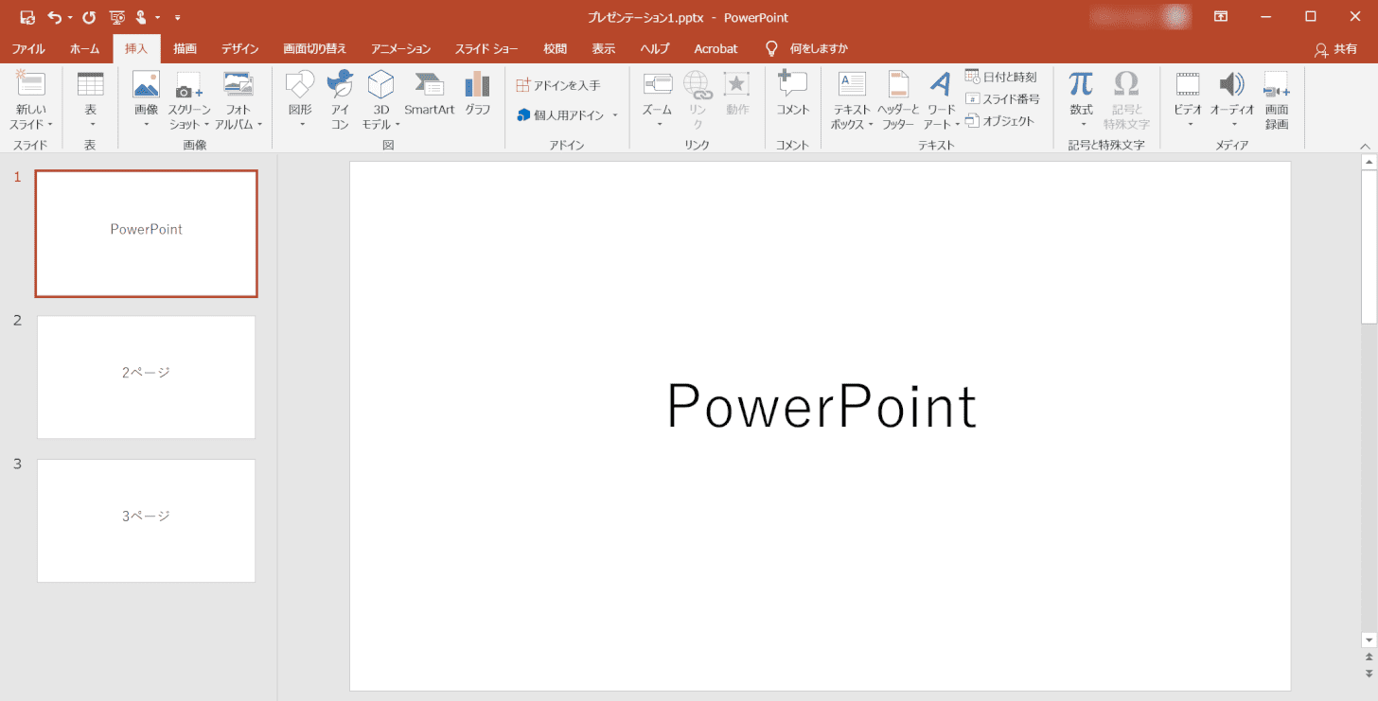Switch to the Home (ホーム) tab

point(85,48)
